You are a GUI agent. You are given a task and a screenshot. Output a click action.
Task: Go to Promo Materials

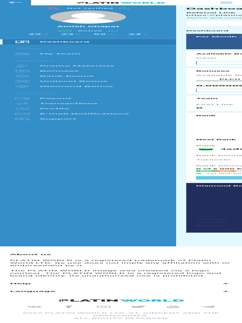point(77,66)
